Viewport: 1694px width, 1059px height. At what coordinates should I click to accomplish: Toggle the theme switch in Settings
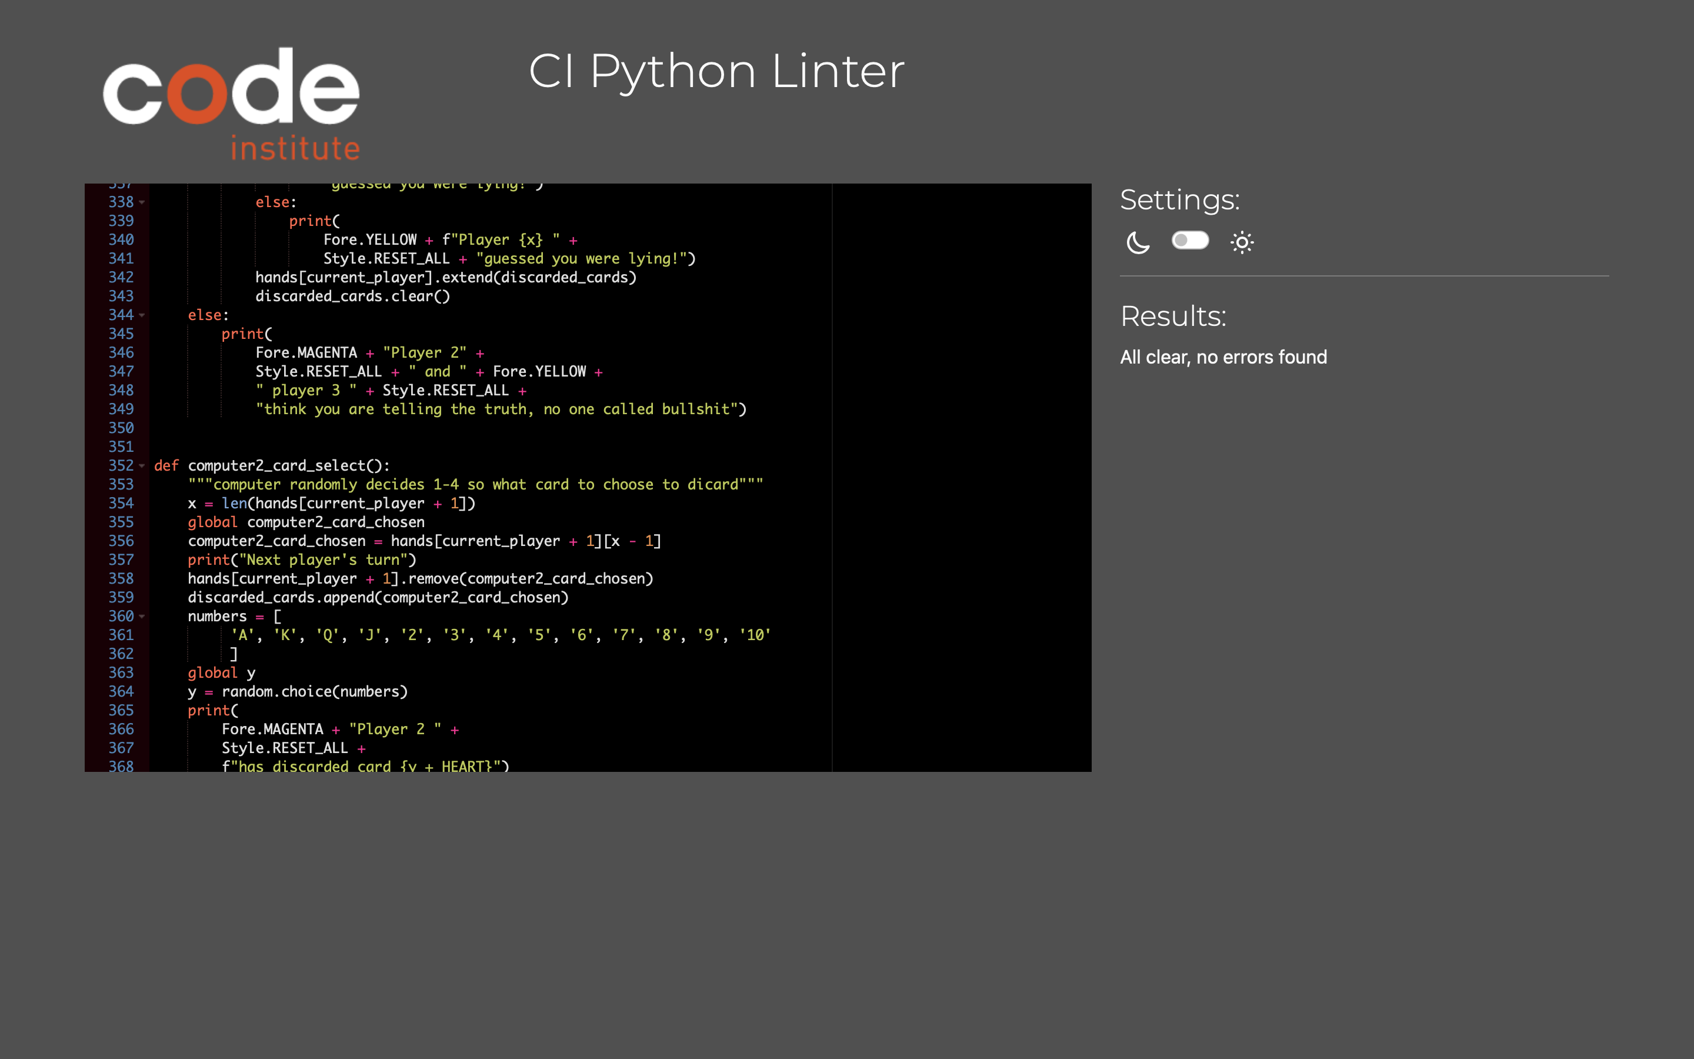(x=1190, y=240)
